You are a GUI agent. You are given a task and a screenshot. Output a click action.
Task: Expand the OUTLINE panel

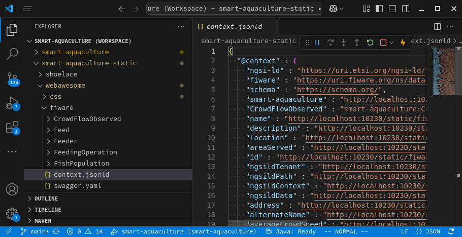[x=109, y=199]
